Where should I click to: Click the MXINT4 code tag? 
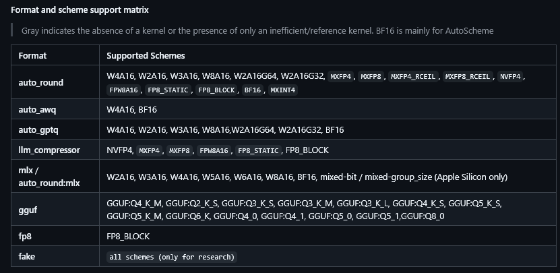283,90
